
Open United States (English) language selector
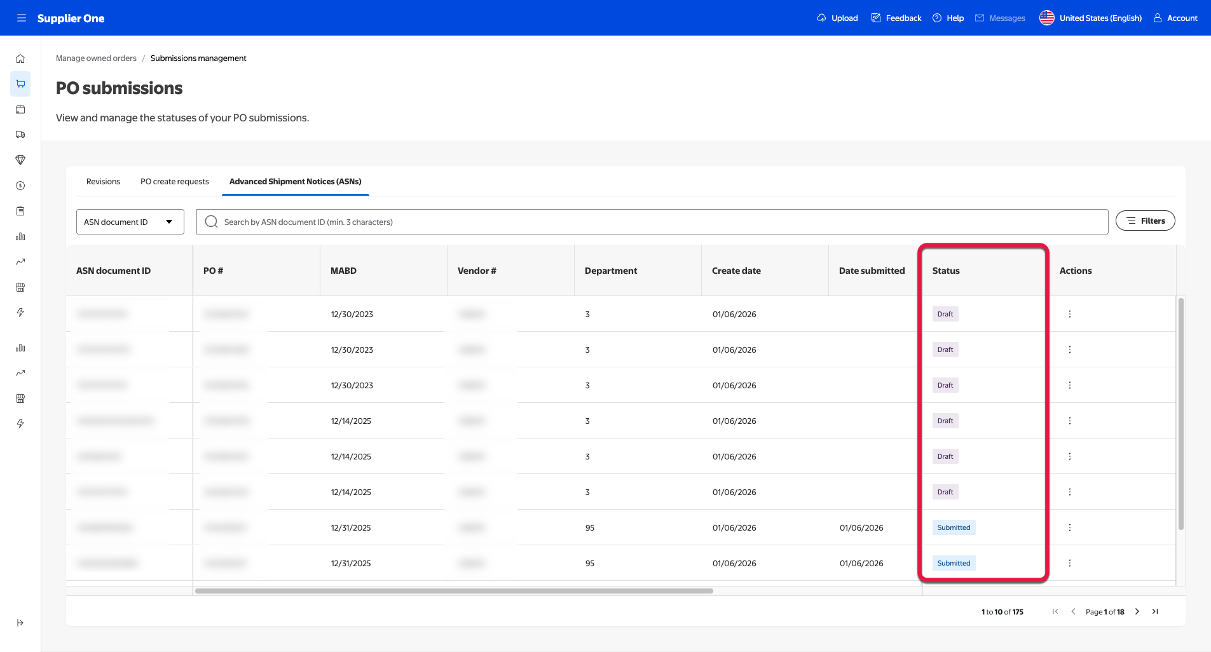pos(1091,18)
